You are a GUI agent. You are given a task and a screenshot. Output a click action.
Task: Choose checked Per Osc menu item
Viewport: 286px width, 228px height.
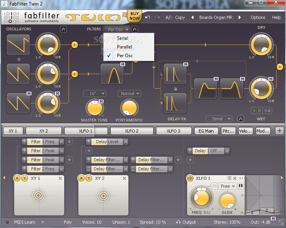click(x=129, y=56)
